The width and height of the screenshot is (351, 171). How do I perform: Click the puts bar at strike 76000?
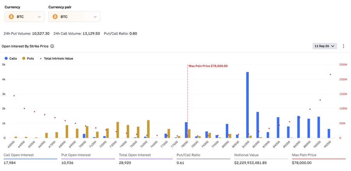click(x=148, y=129)
